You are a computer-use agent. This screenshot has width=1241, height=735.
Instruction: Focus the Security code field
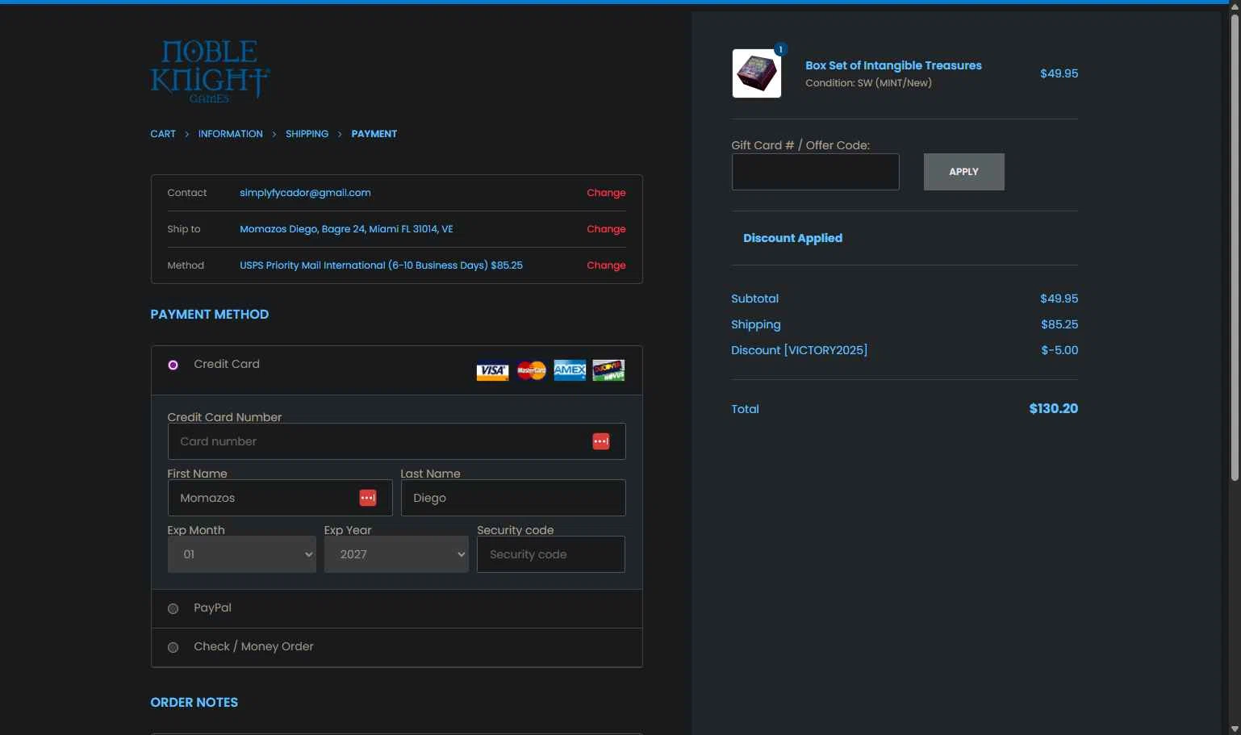(551, 554)
